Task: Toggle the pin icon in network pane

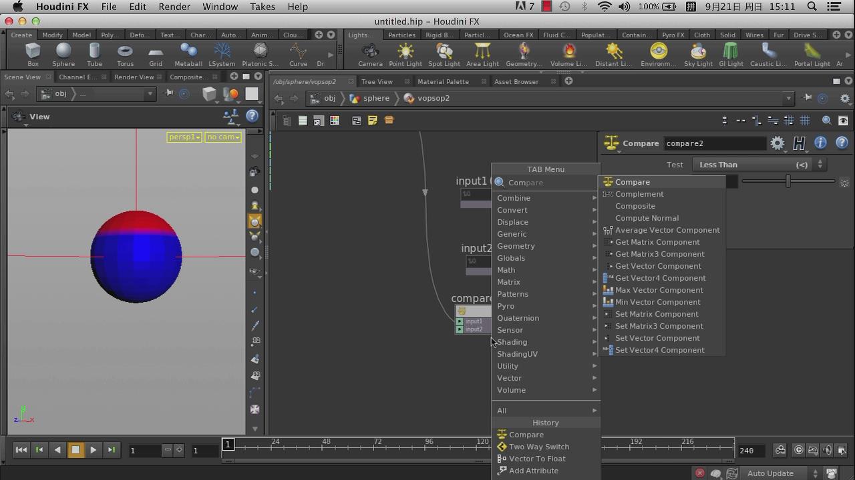Action: tap(807, 98)
